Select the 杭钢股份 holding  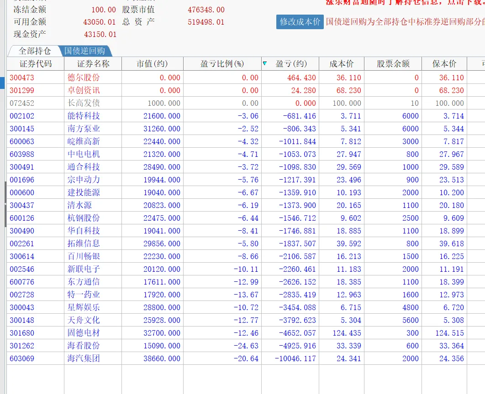point(84,218)
